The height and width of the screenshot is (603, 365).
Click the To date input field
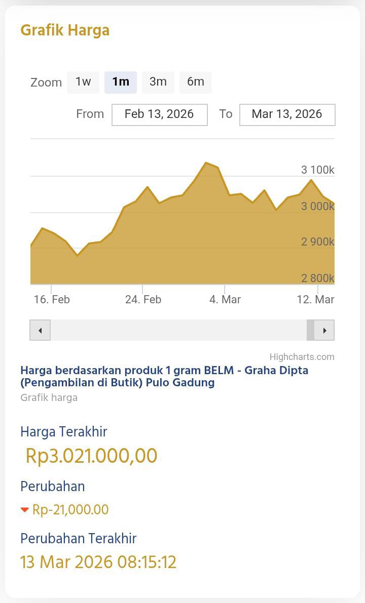click(x=287, y=114)
